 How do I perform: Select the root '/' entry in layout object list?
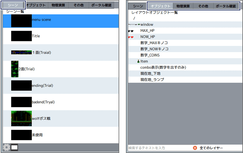click(134, 19)
